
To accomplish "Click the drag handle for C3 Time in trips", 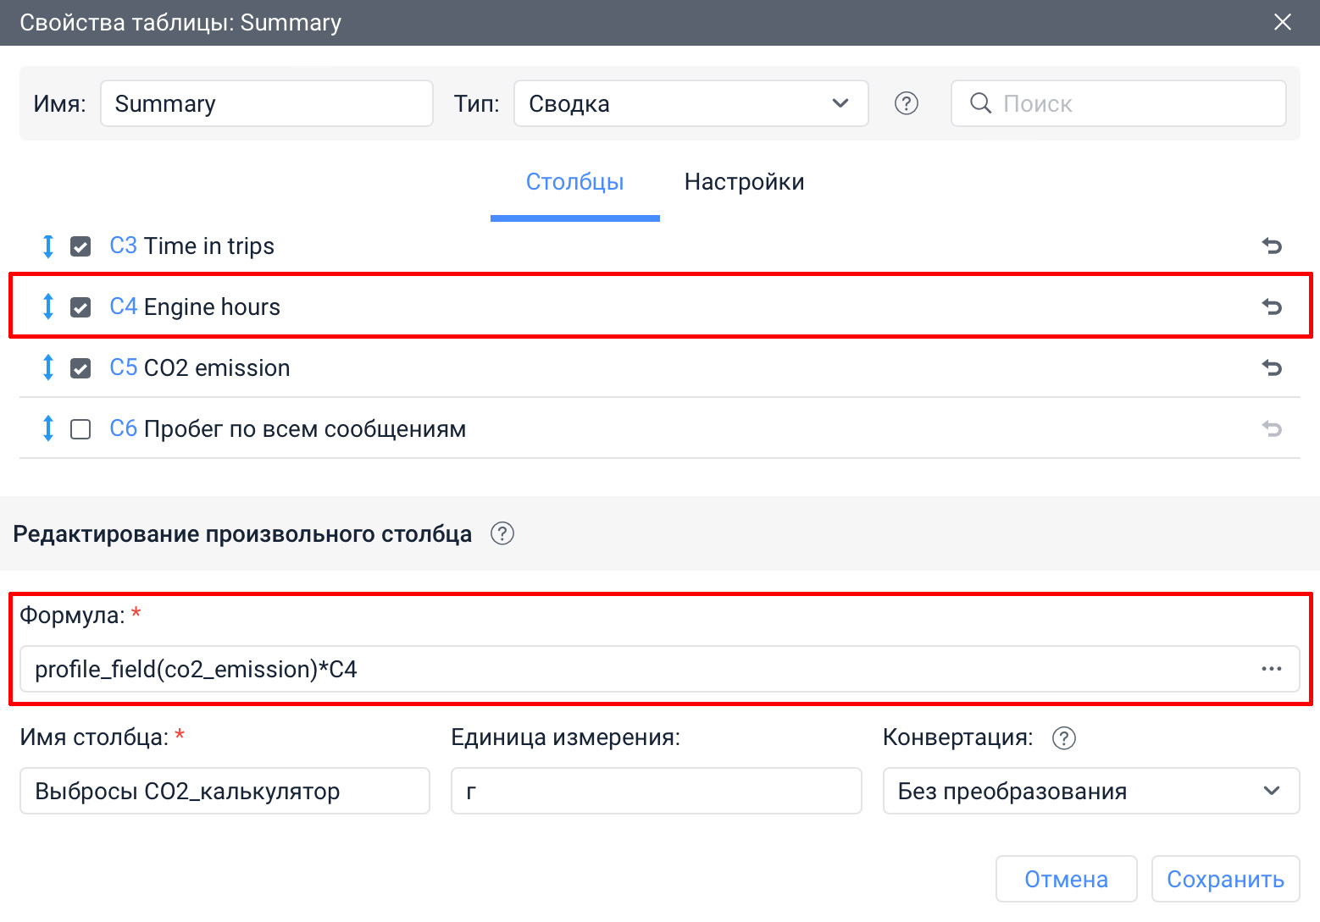I will point(48,246).
